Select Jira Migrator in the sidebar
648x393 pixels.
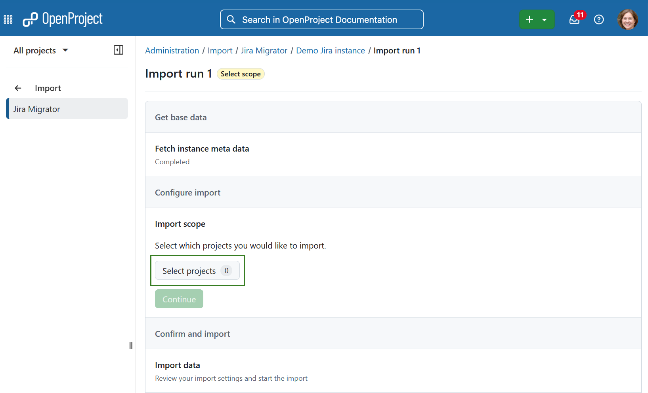coord(67,109)
